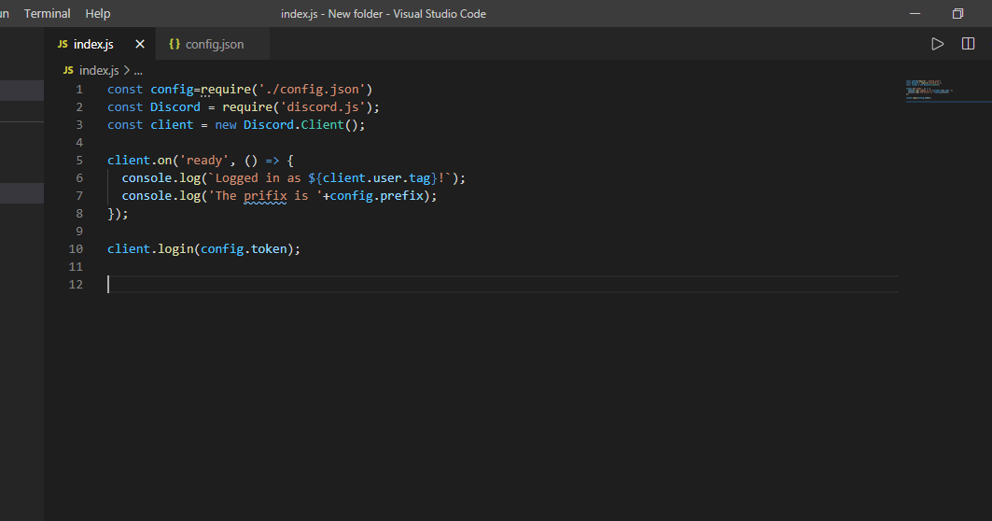Click line number 1 in gutter
The height and width of the screenshot is (521, 992).
79,90
